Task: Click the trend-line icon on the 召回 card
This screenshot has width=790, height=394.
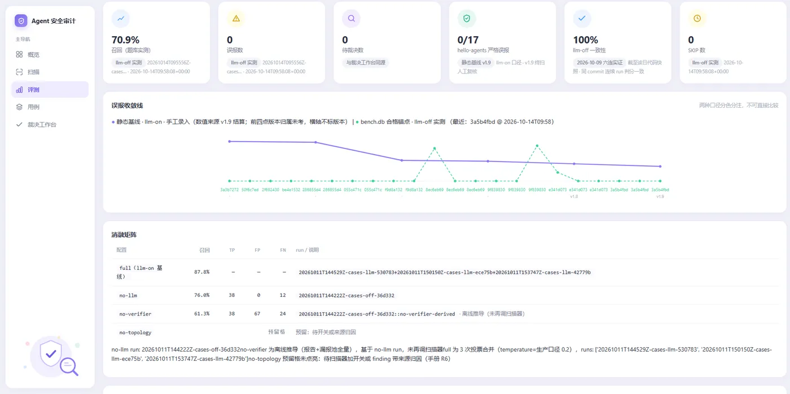Action: click(x=121, y=19)
